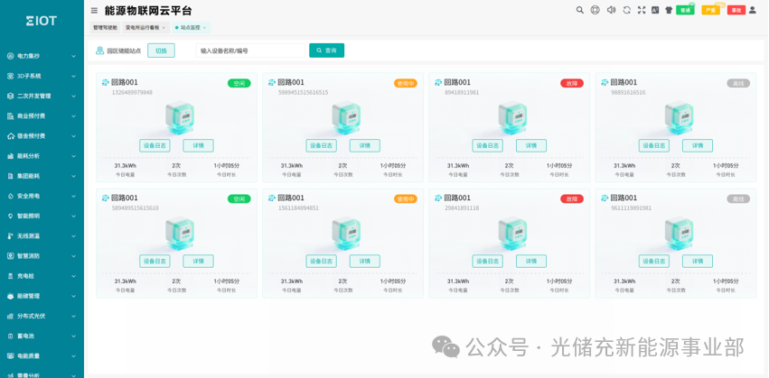Viewport: 769px width, 378px height.
Task: Switch to the 变电所运行看板 tab
Action: [x=142, y=28]
